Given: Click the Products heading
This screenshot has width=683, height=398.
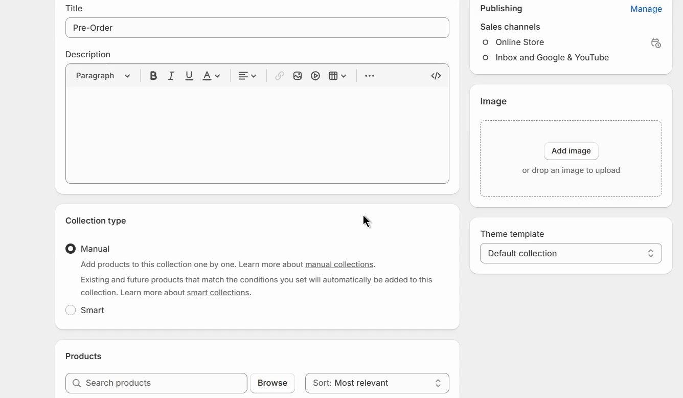Looking at the screenshot, I should pos(83,356).
